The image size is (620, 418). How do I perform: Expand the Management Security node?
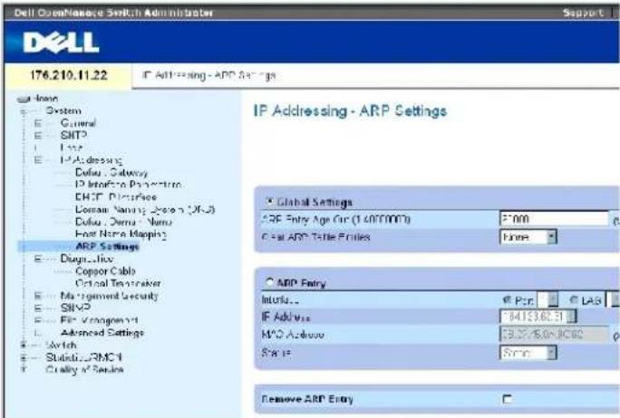point(37,296)
